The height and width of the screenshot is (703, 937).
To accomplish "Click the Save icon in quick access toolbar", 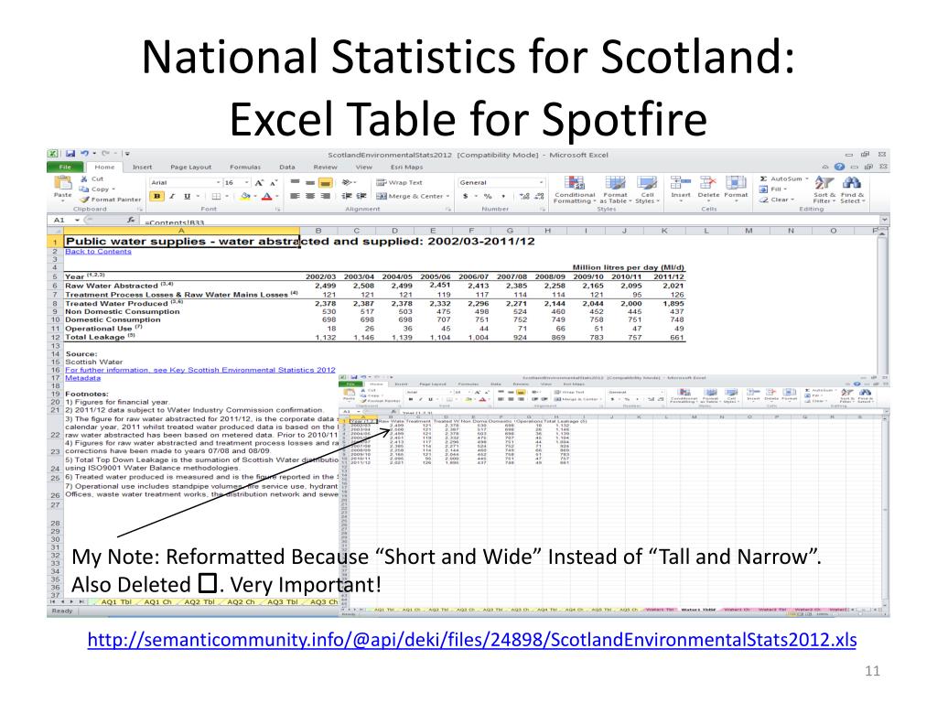I will click(70, 154).
